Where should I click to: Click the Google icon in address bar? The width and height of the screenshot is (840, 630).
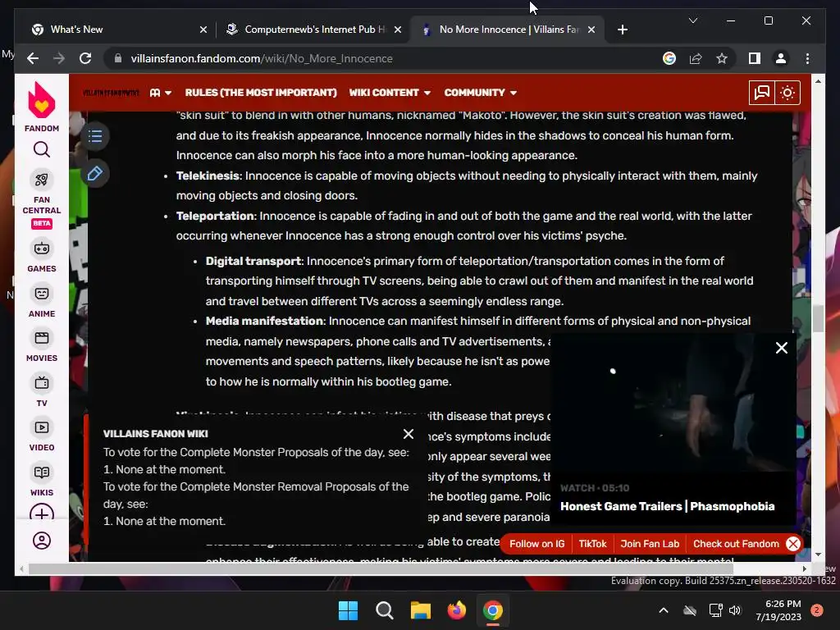pyautogui.click(x=669, y=58)
